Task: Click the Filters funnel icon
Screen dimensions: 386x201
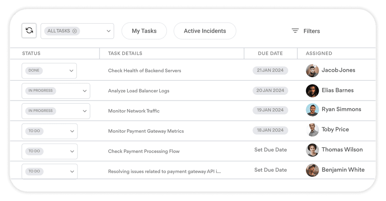Action: point(295,31)
